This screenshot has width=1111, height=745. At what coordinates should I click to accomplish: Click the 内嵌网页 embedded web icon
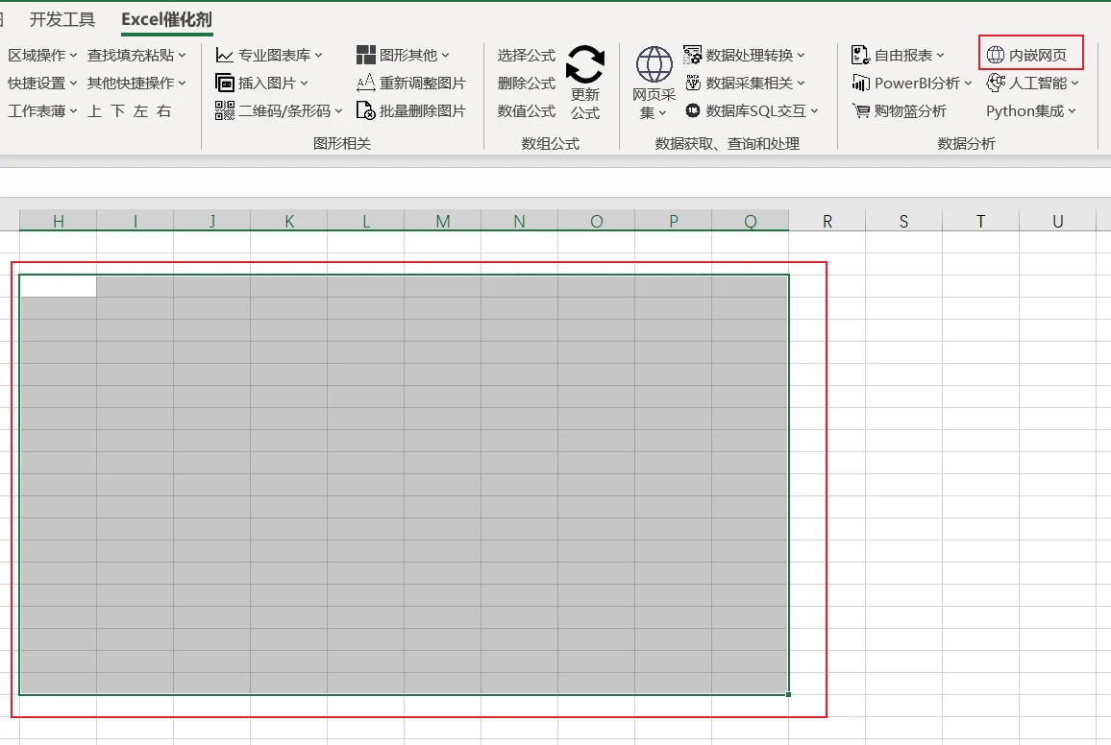point(996,55)
